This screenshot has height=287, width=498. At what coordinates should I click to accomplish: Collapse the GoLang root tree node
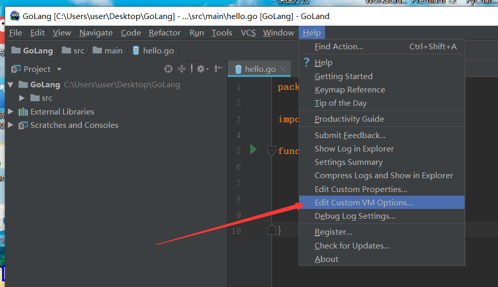click(10, 85)
